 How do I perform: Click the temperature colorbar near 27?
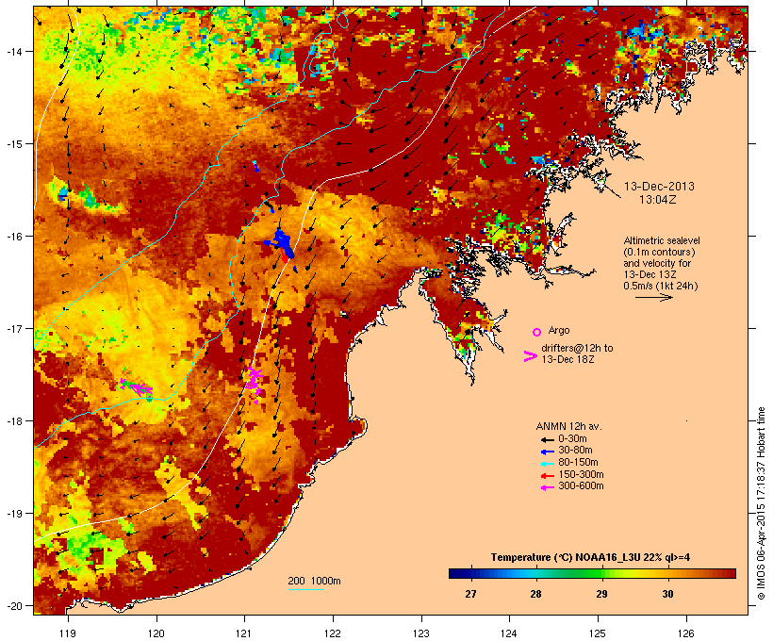[470, 573]
